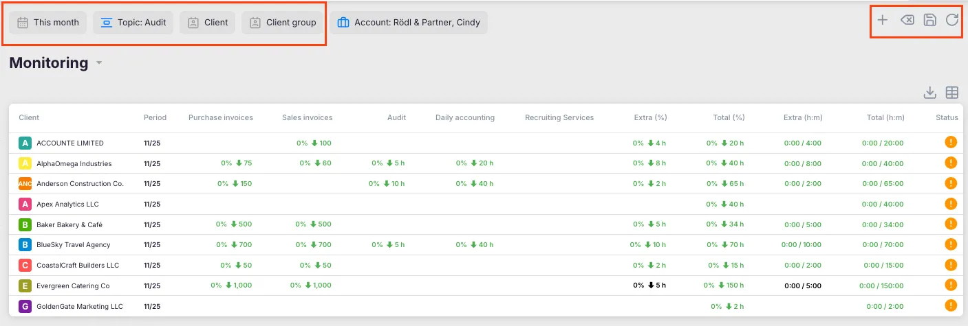Click the plus icon to add filter

[x=883, y=20]
